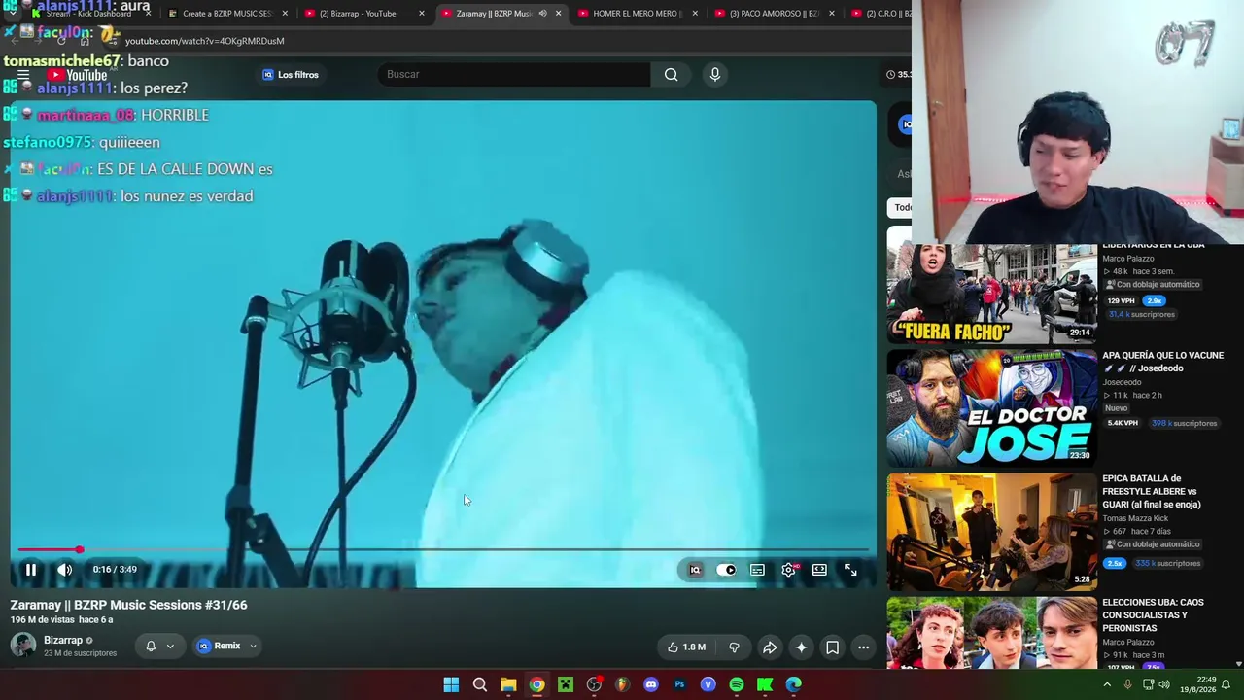Screen dimensions: 1244x700
Task: Open OBS Studio from the taskbar
Action: coord(594,684)
